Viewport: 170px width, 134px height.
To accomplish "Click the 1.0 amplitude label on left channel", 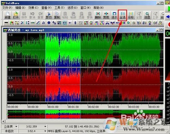I will 11,35.
